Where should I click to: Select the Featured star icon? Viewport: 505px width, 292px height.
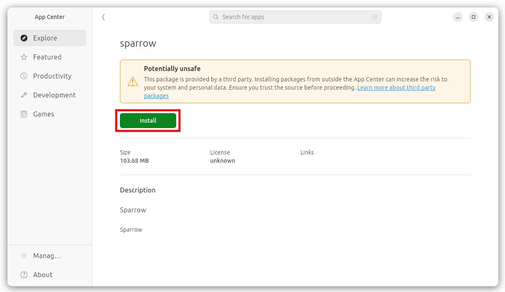point(24,57)
